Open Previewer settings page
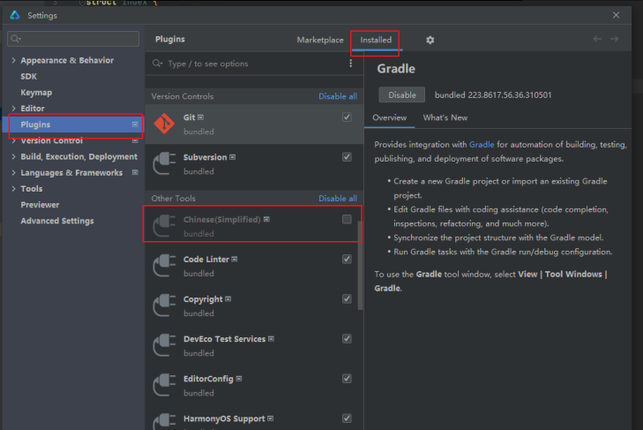The height and width of the screenshot is (430, 643). [x=40, y=205]
